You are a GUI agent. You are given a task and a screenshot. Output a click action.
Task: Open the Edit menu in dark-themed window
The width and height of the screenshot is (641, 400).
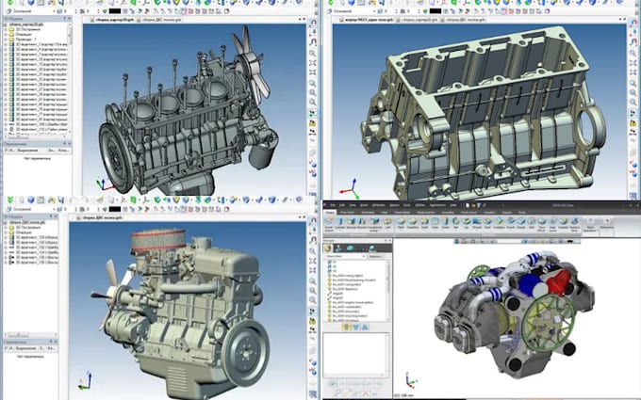click(342, 205)
